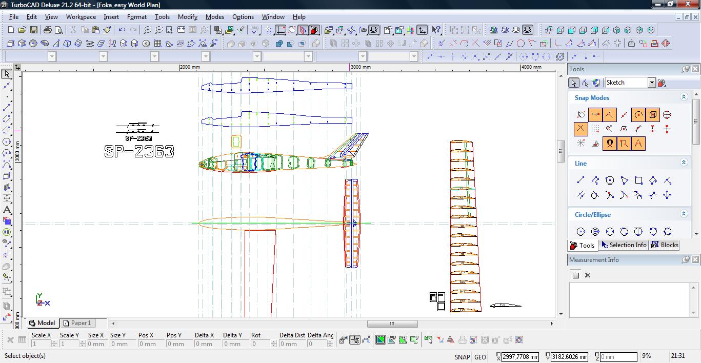Toggle SNAP in the status bar

(x=462, y=357)
